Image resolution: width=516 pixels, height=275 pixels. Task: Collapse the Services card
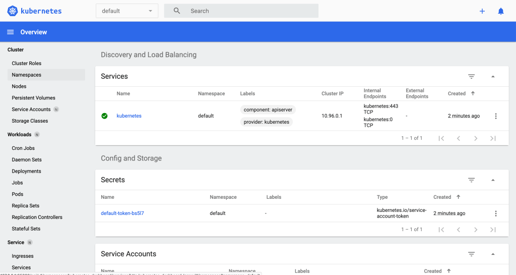point(492,77)
